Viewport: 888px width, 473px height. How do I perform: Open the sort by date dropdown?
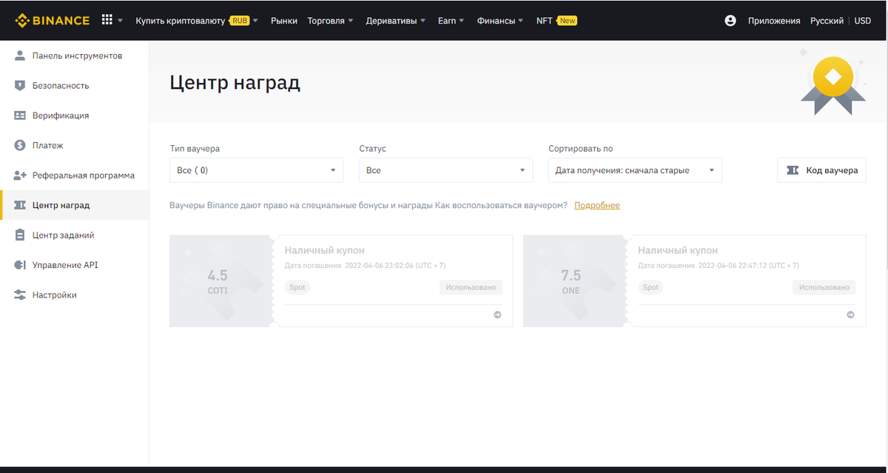635,170
